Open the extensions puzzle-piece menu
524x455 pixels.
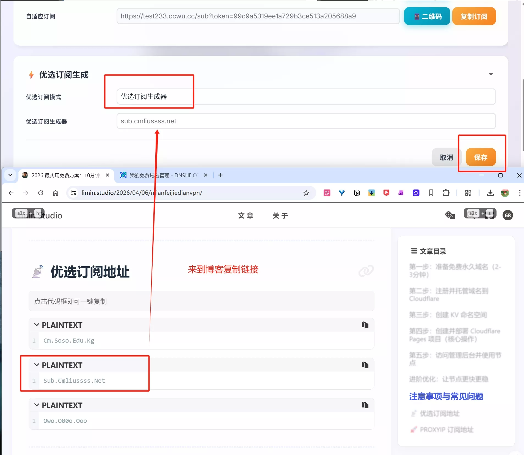click(446, 193)
